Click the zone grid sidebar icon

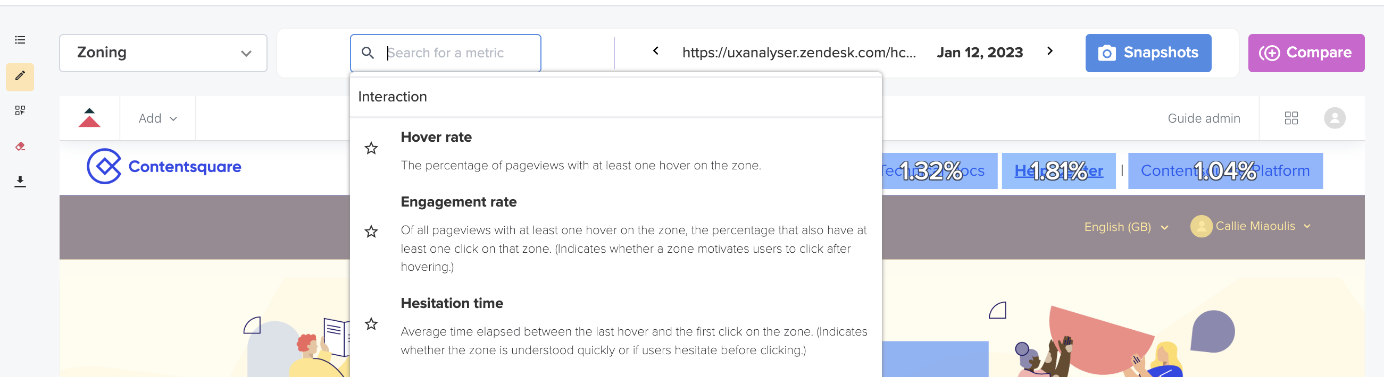(20, 110)
